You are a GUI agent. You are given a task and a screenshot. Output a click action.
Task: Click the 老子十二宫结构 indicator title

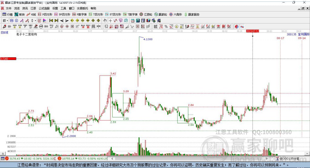coord(27,34)
